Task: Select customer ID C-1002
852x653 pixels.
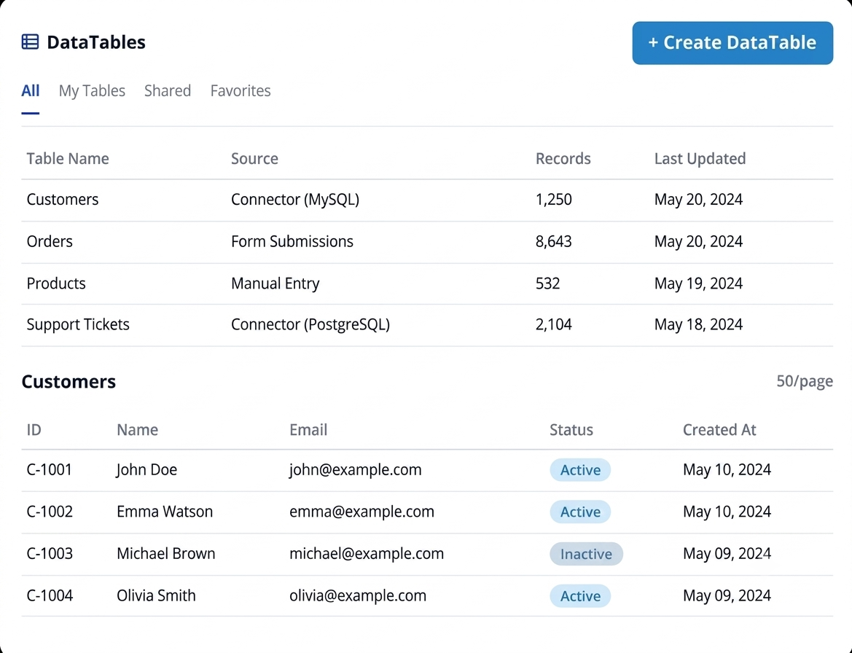Action: (50, 511)
